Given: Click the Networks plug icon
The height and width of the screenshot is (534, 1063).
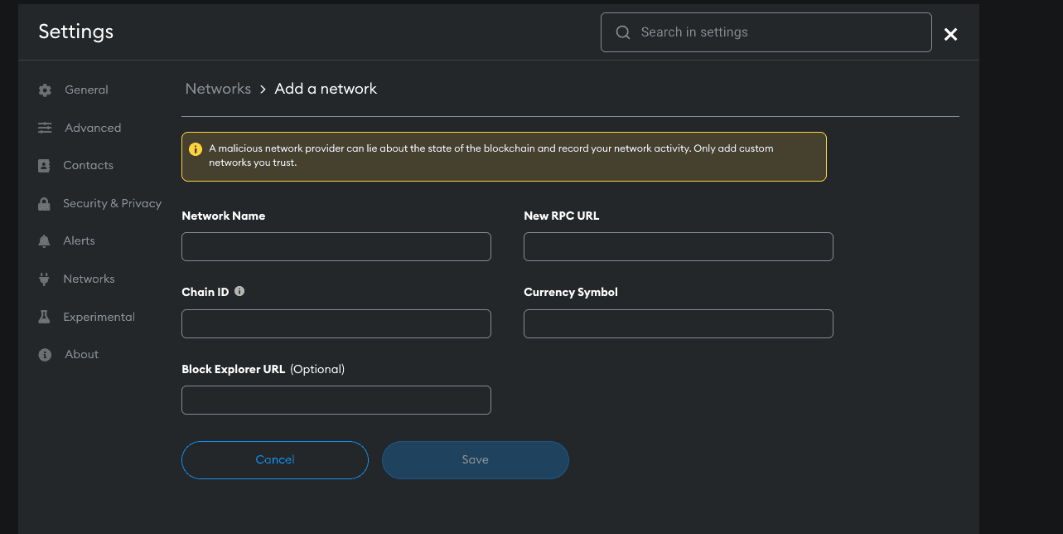Looking at the screenshot, I should [45, 279].
